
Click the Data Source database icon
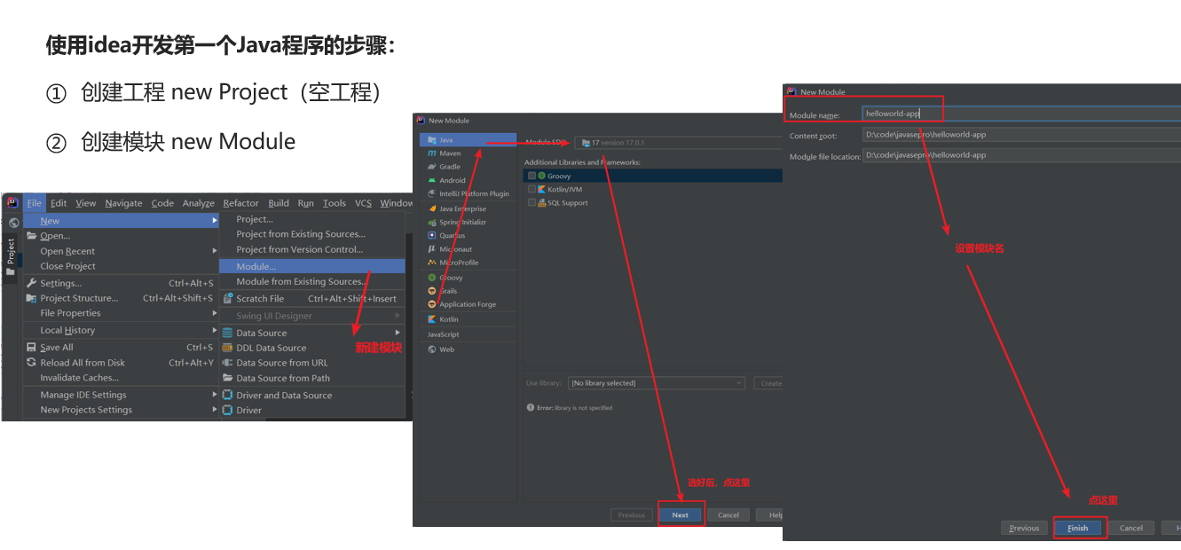pos(227,333)
